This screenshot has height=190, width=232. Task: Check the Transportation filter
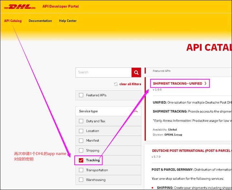click(81, 170)
